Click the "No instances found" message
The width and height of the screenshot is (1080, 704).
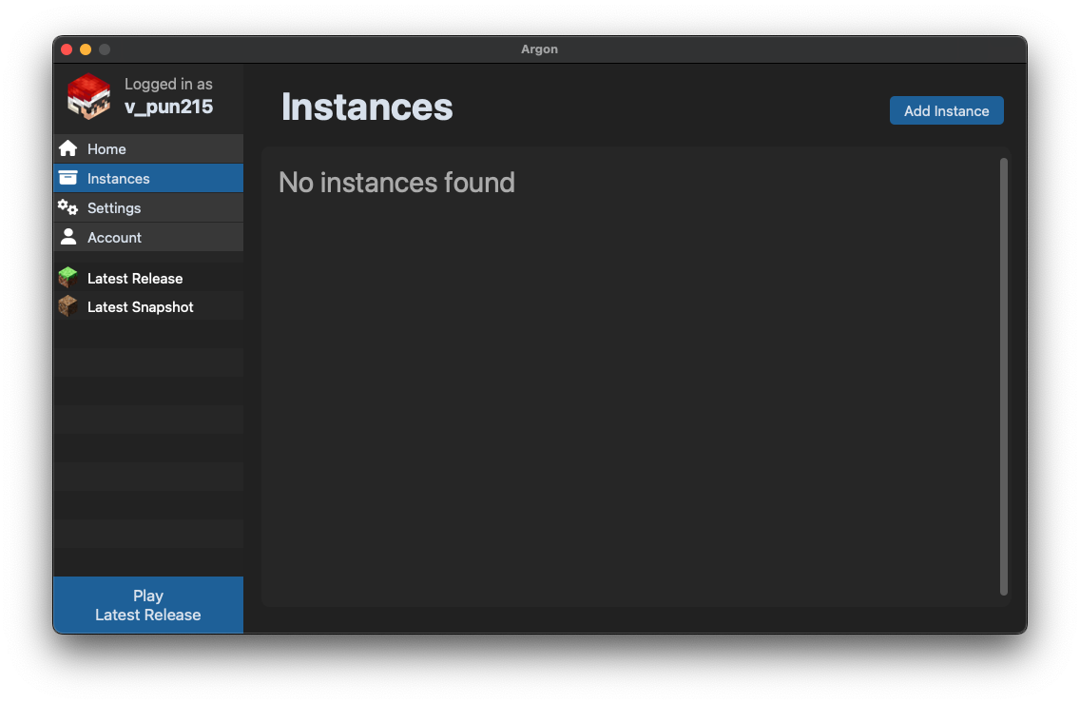pos(396,183)
